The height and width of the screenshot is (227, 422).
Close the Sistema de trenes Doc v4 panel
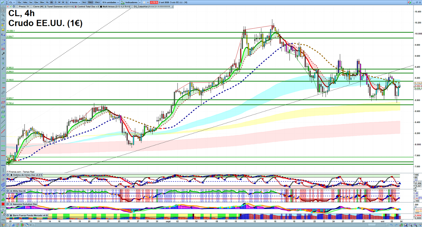pos(8,175)
